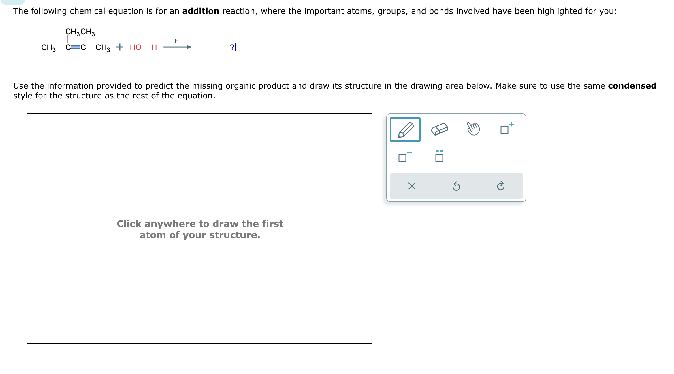The image size is (674, 374).
Task: Click the reaction arrow in the equation
Action: click(178, 47)
